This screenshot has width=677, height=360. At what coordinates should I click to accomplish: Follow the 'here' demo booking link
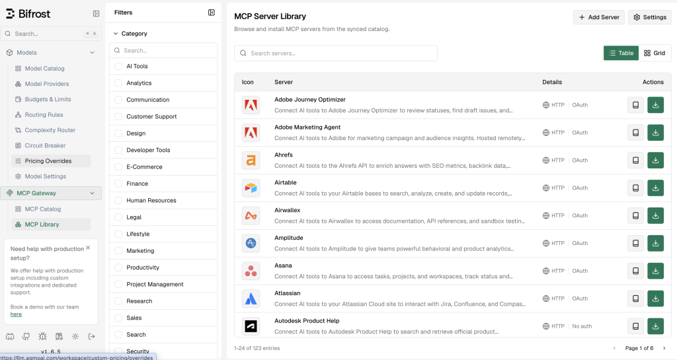(x=16, y=314)
